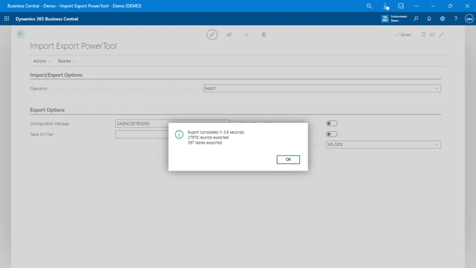Open the browser's more options (...) menu
The height and width of the screenshot is (268, 476).
pyautogui.click(x=416, y=6)
